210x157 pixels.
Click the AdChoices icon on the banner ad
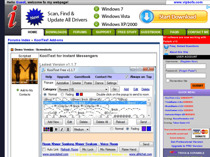(x=208, y=7)
